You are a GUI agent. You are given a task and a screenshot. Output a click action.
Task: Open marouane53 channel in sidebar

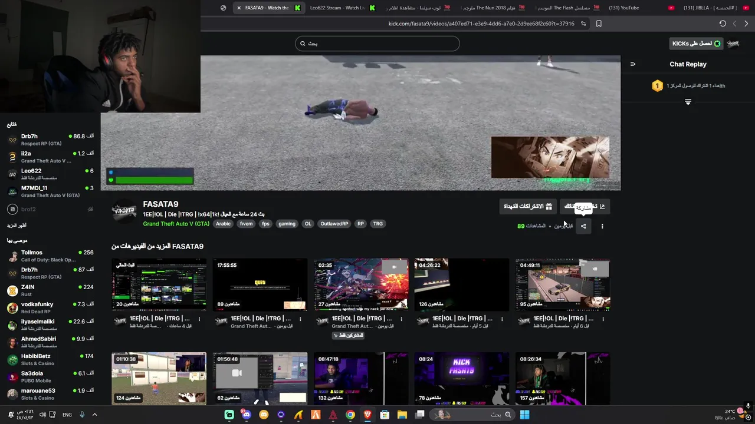click(x=50, y=394)
